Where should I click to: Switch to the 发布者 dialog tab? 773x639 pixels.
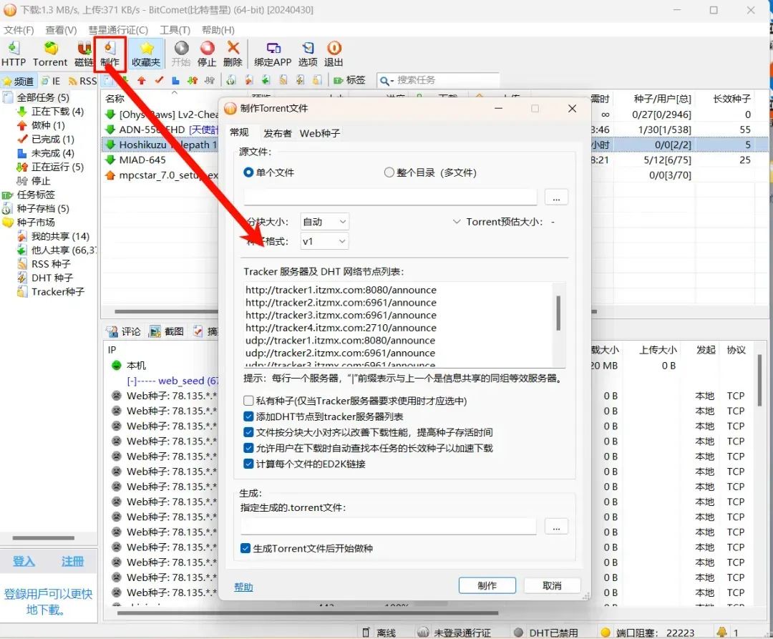278,133
